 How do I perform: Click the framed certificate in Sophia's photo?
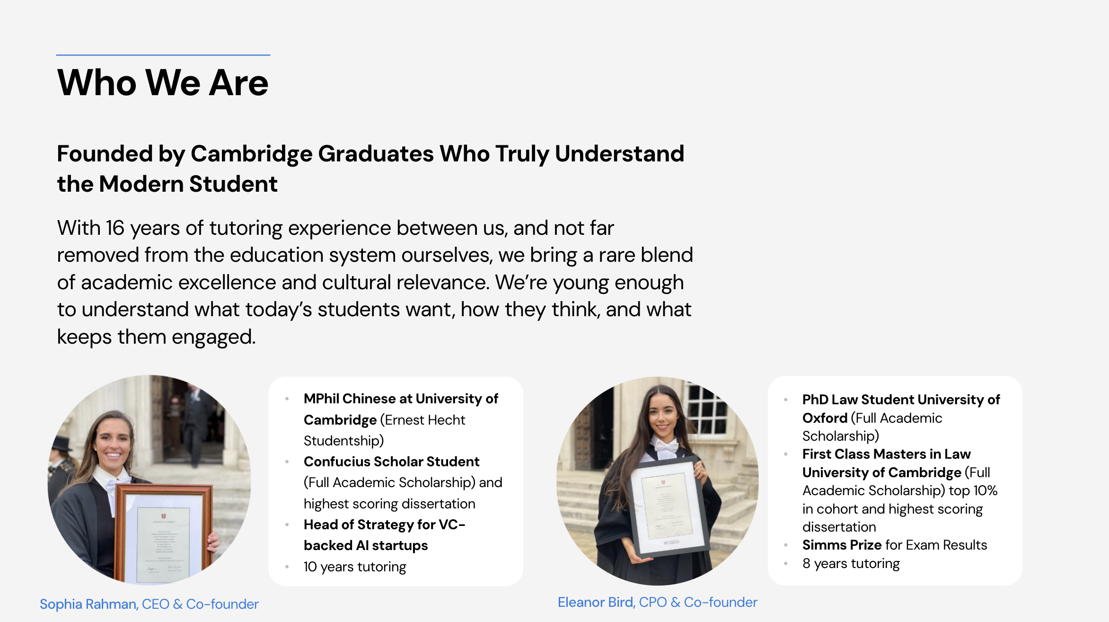click(x=164, y=534)
